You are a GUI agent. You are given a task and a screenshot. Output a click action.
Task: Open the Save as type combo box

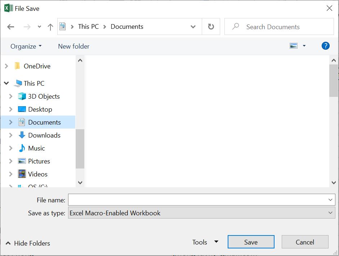tap(201, 213)
